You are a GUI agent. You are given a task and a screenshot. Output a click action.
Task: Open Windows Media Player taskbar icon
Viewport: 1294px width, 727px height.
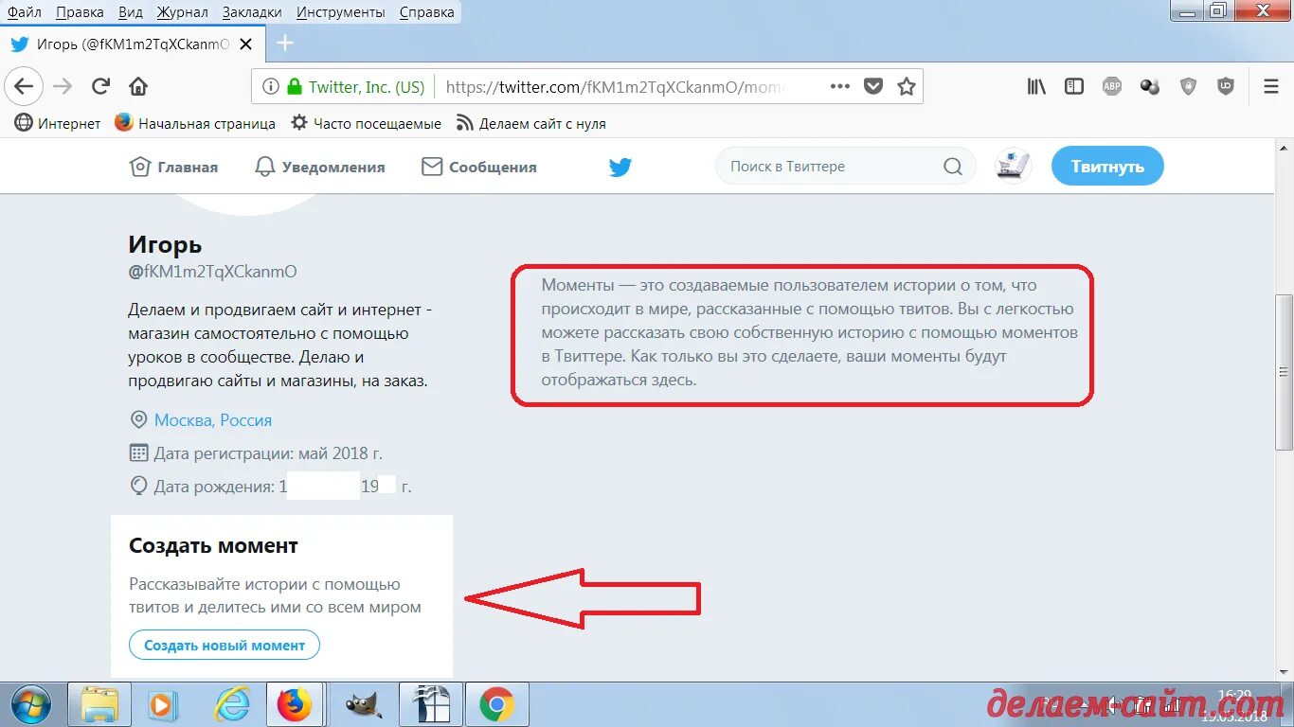point(164,704)
